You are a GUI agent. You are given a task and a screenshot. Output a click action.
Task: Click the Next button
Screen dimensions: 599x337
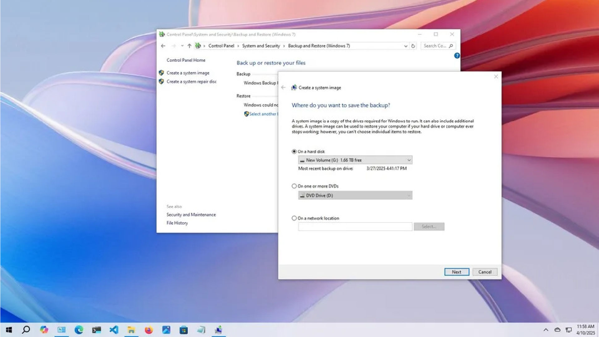[x=456, y=272]
